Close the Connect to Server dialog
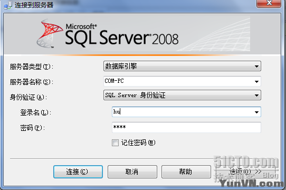This screenshot has width=286, height=190. 269,3
